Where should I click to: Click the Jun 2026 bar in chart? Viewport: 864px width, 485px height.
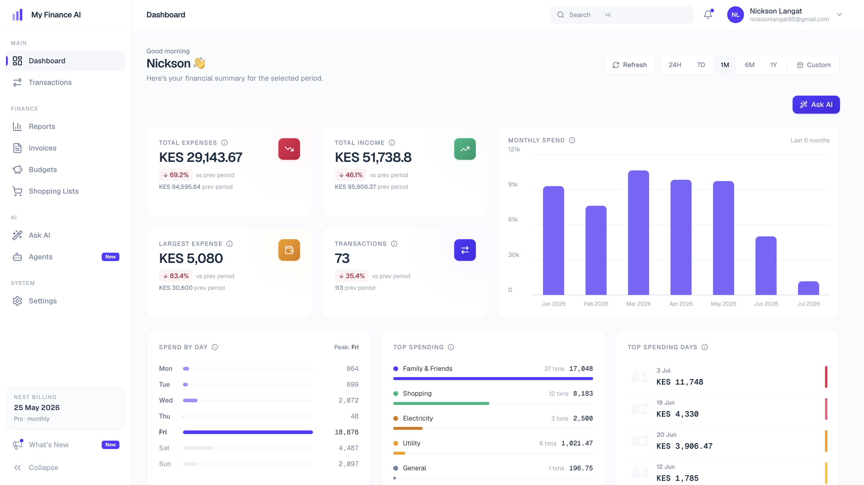766,266
